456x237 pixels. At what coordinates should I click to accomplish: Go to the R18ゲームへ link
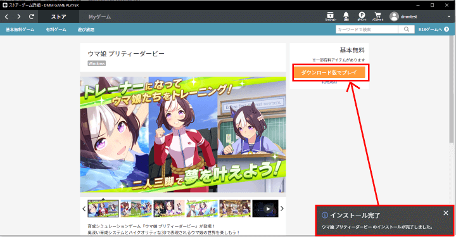(x=434, y=29)
